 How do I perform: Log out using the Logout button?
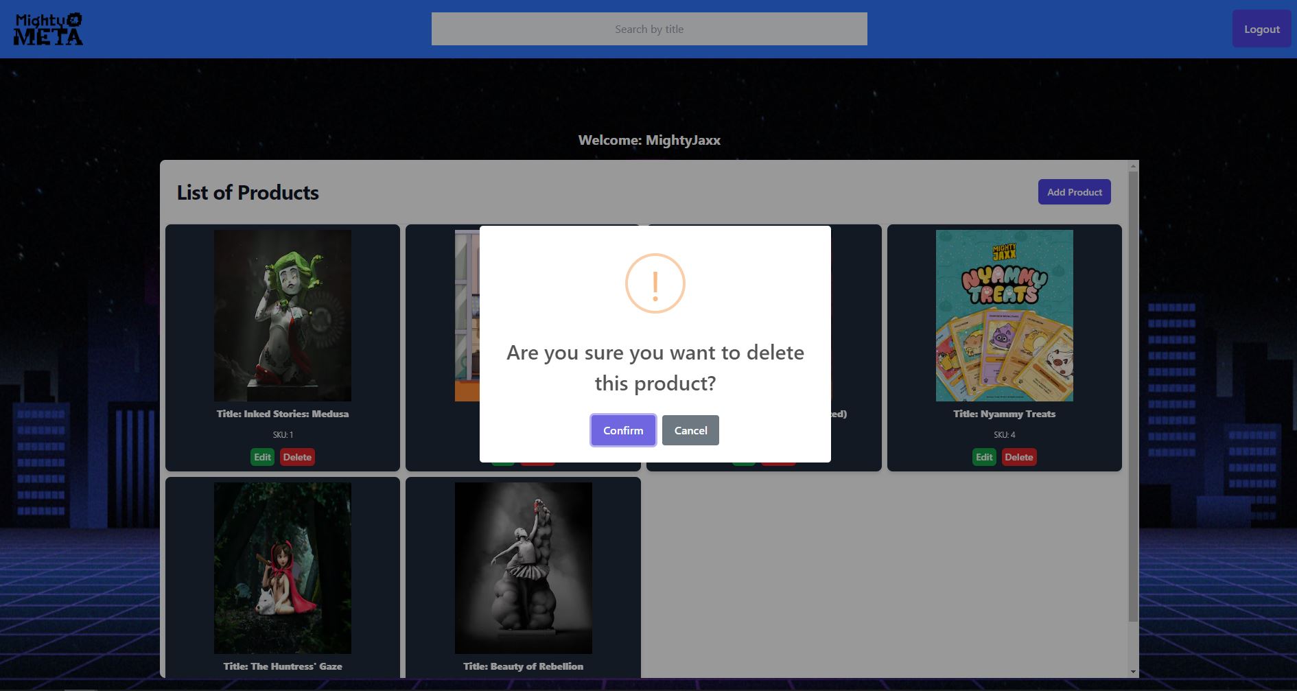click(1261, 29)
